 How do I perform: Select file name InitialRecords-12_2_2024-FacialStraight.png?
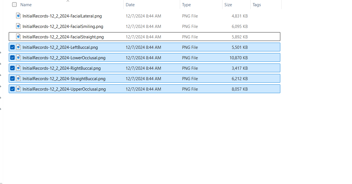click(x=63, y=37)
